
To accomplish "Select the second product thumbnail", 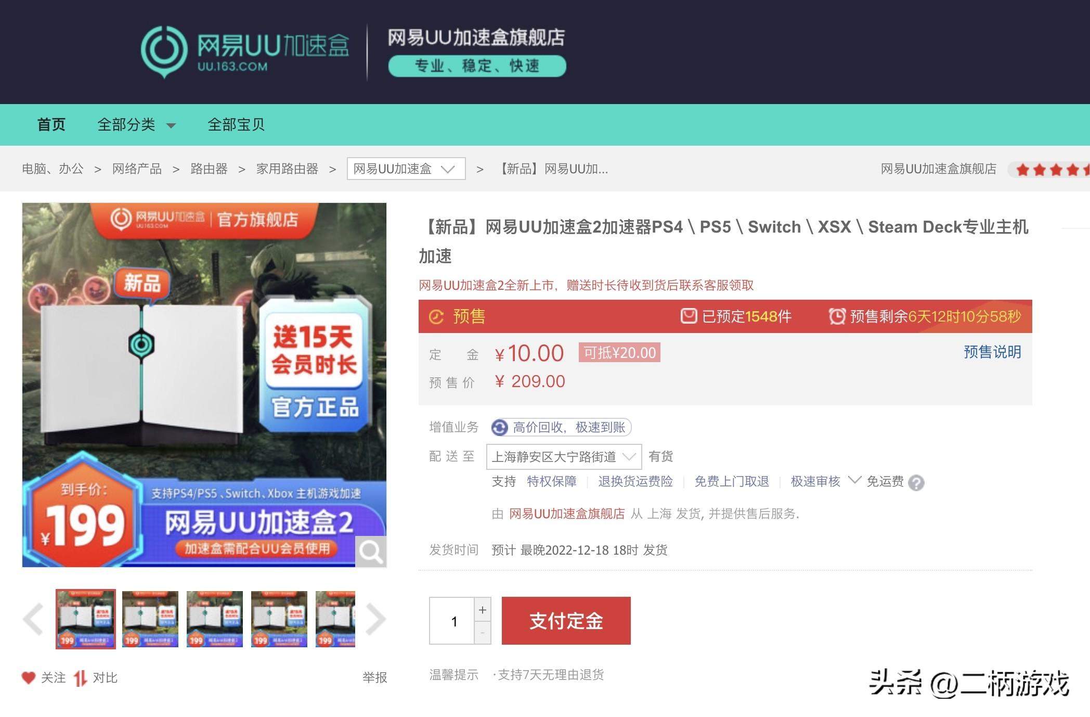I will click(150, 619).
